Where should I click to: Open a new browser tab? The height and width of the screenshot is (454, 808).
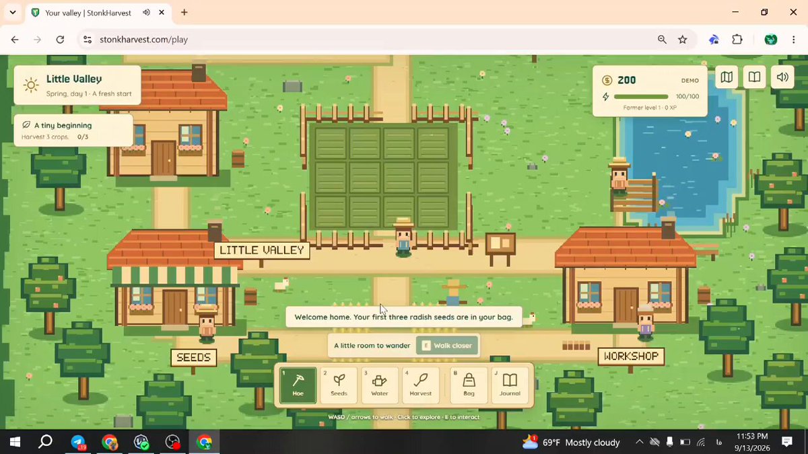(x=184, y=12)
